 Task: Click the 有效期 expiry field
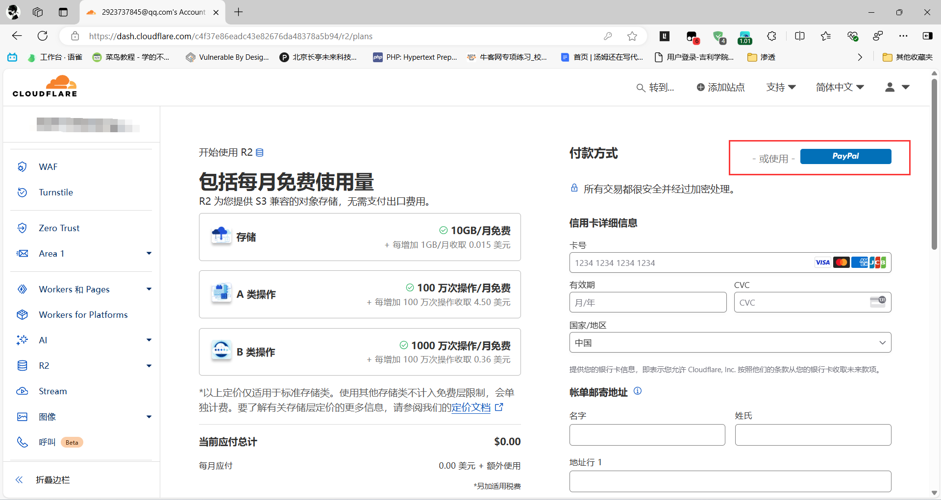pyautogui.click(x=648, y=303)
